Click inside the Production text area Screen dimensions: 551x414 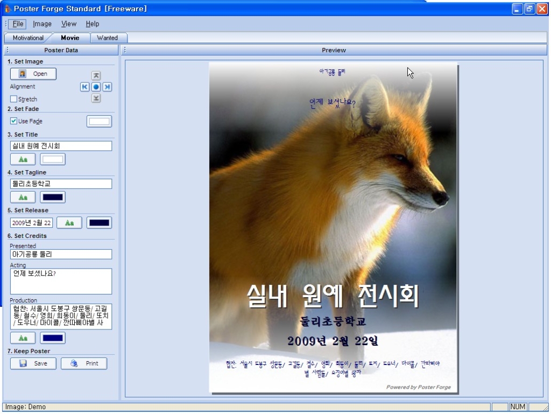[x=61, y=317]
